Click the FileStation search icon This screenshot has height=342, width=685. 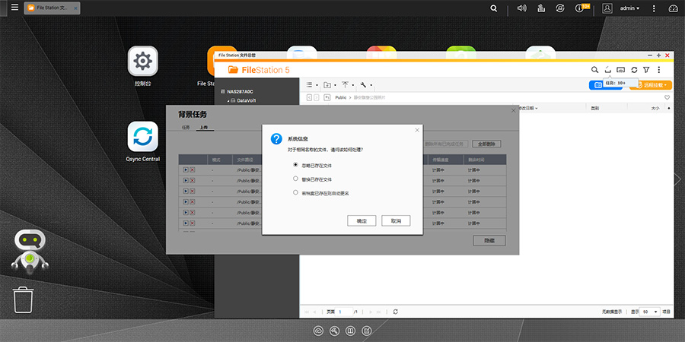[x=595, y=70]
